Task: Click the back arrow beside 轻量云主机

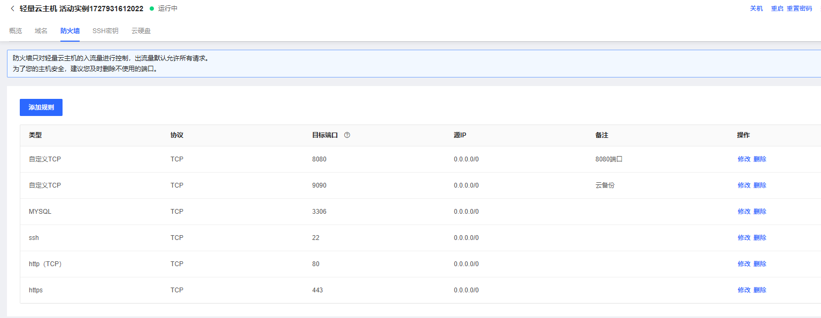Action: [12, 9]
